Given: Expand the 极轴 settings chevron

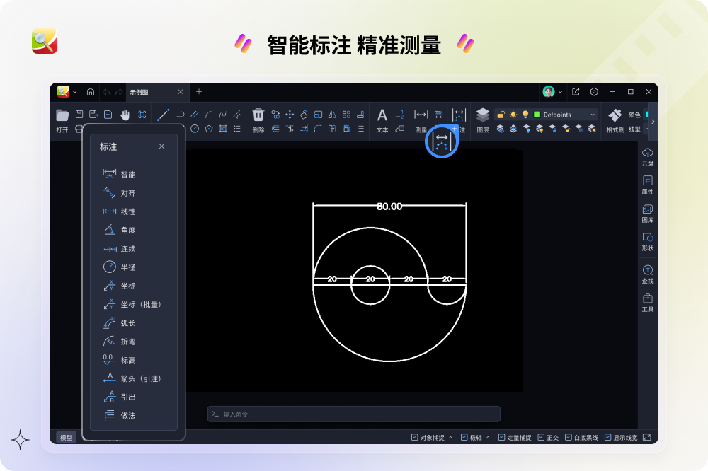Looking at the screenshot, I should (x=487, y=437).
